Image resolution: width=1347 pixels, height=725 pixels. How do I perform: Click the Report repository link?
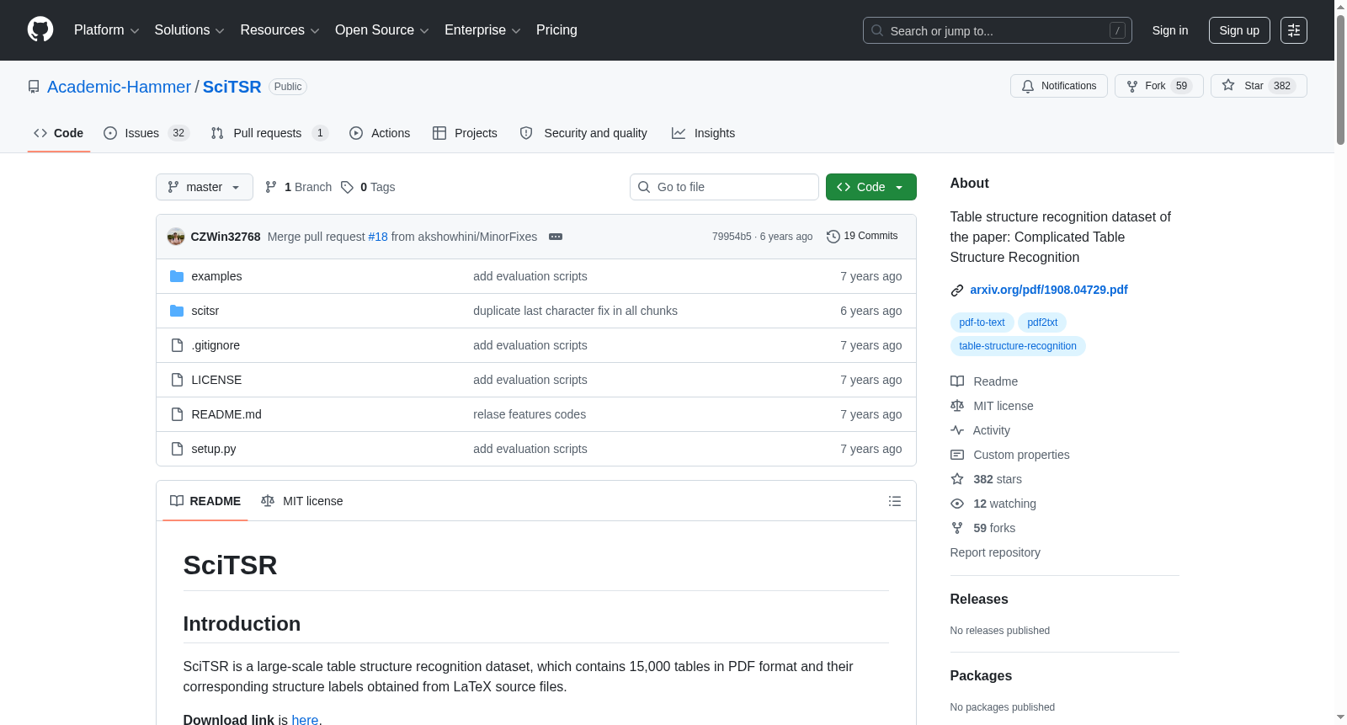995,552
